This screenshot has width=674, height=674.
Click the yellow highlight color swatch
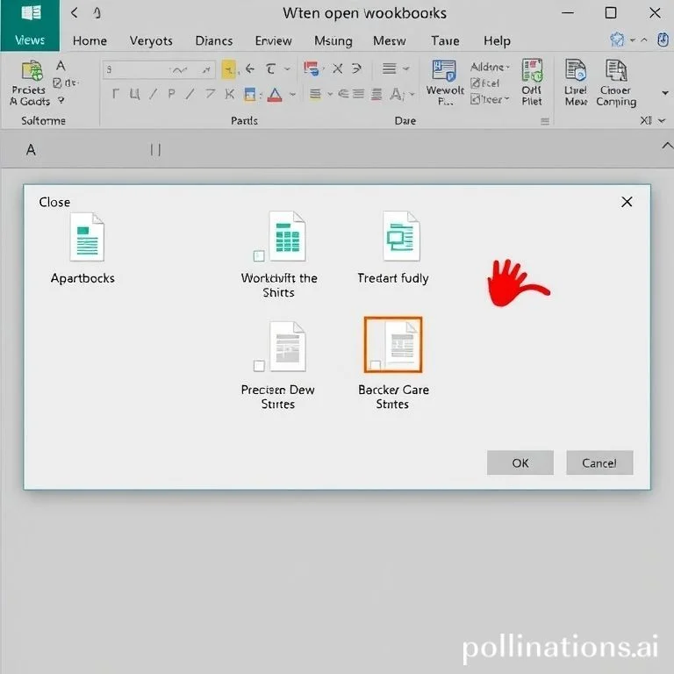click(228, 69)
